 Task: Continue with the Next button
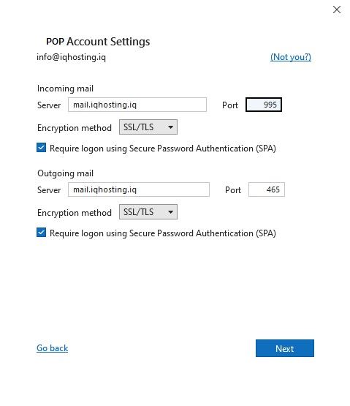click(x=285, y=348)
